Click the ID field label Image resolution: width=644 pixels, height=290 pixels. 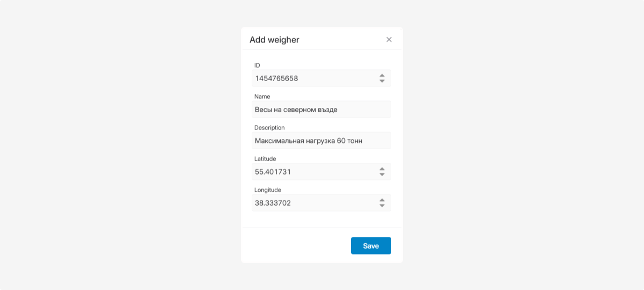(x=257, y=66)
